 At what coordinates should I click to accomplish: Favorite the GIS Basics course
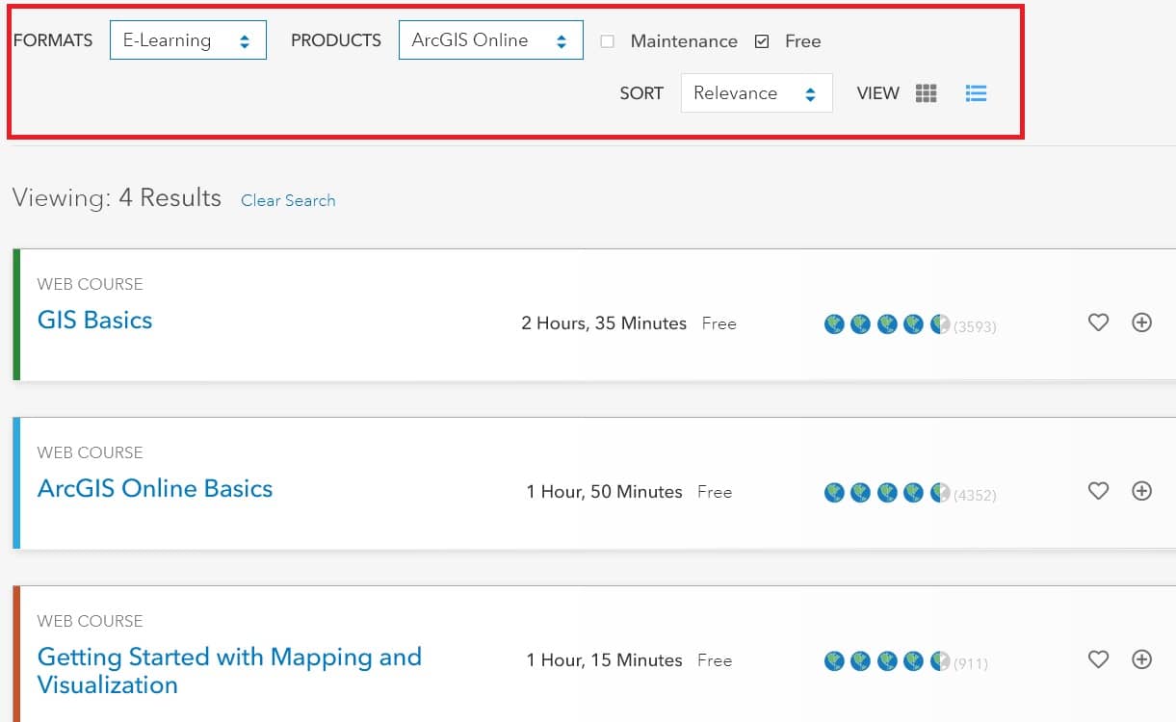click(1098, 323)
